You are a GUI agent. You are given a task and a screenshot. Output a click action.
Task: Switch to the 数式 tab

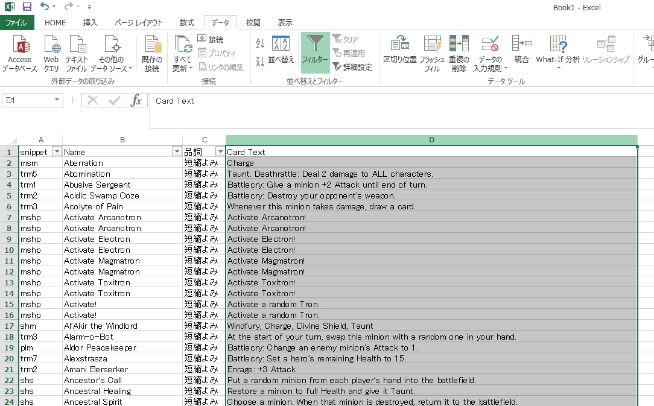(x=186, y=22)
